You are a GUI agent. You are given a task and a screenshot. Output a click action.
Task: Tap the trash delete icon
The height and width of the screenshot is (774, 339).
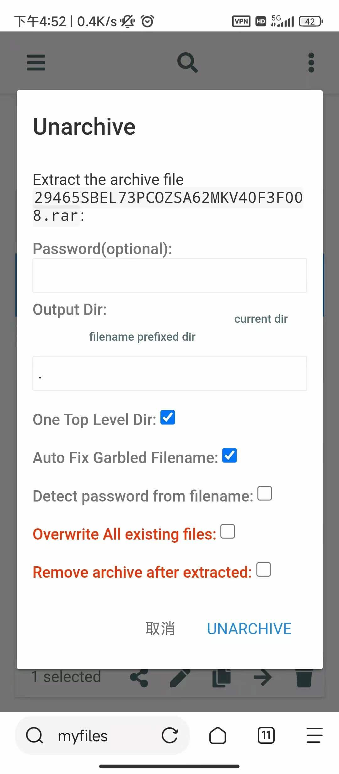(x=304, y=678)
